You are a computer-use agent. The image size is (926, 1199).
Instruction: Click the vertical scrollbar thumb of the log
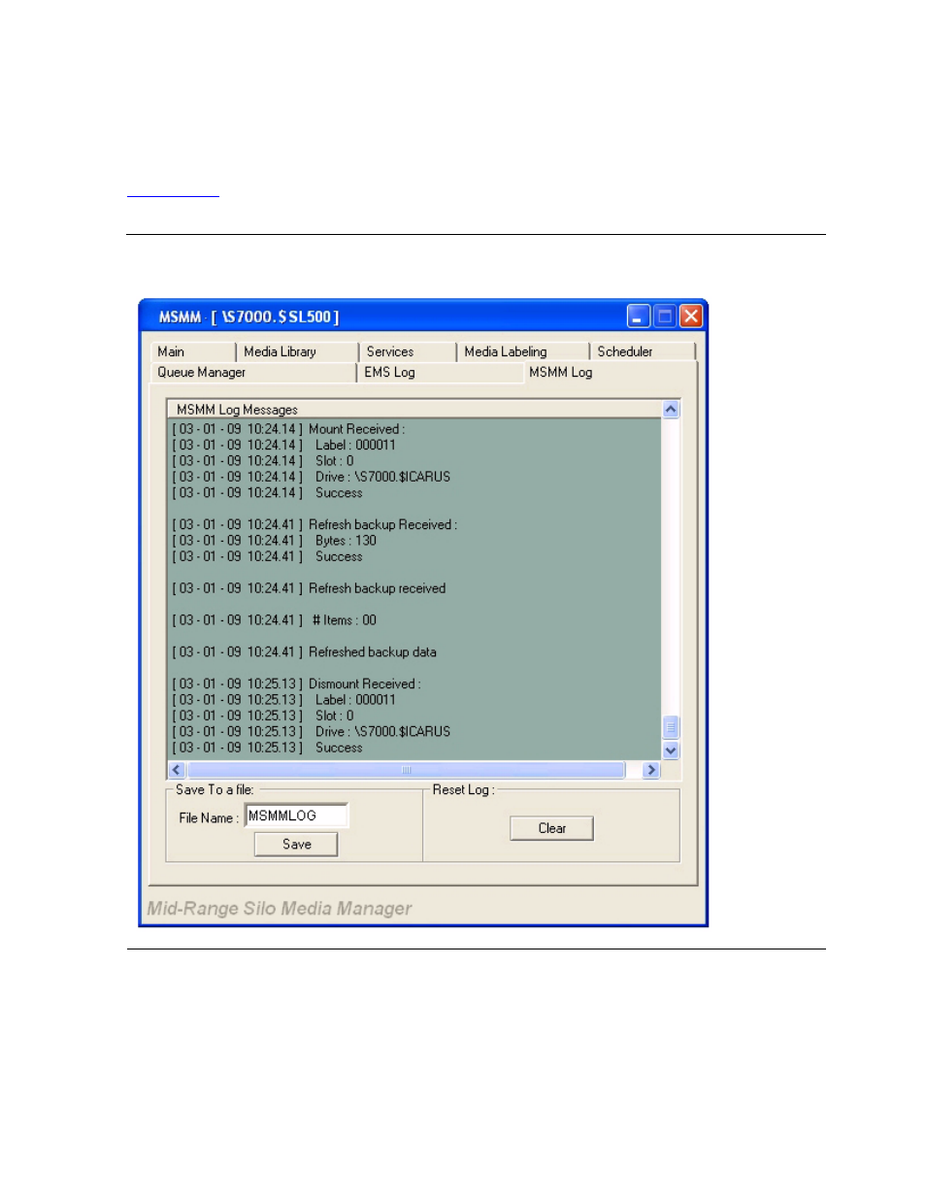point(671,728)
